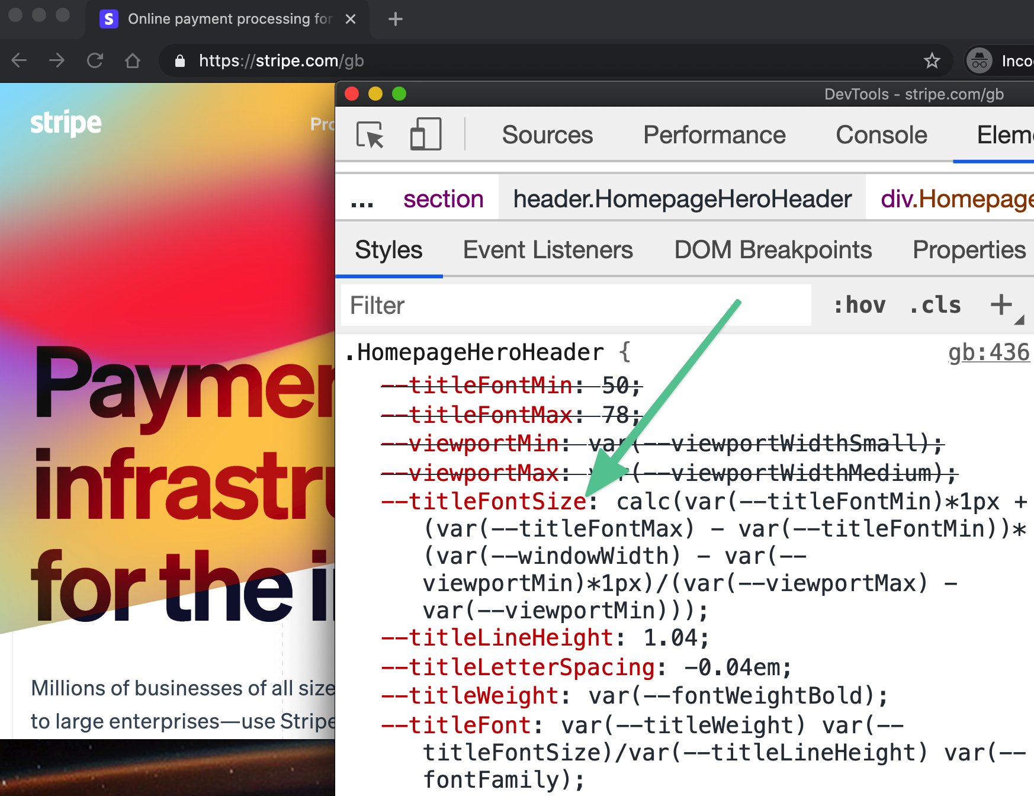Select header.HomepageHeroHeader breadcrumb

coord(682,199)
